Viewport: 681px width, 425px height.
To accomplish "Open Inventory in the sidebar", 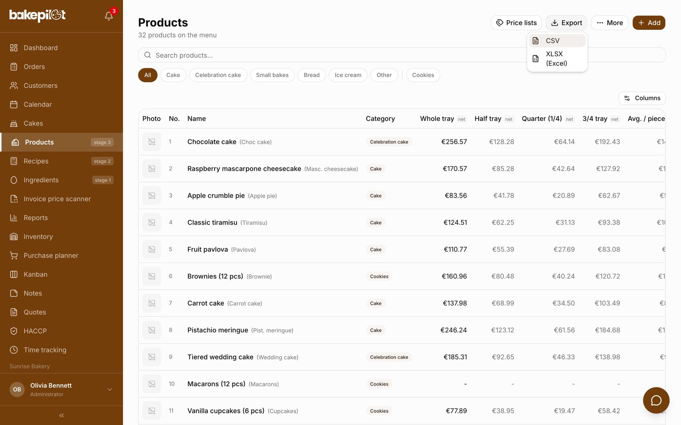I will pyautogui.click(x=61, y=236).
